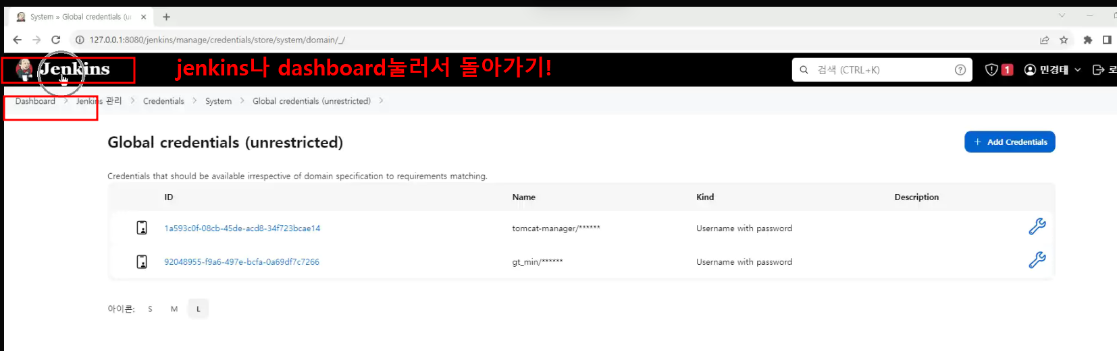This screenshot has width=1117, height=351.
Task: Expand chevron after System breadcrumb
Action: point(242,100)
